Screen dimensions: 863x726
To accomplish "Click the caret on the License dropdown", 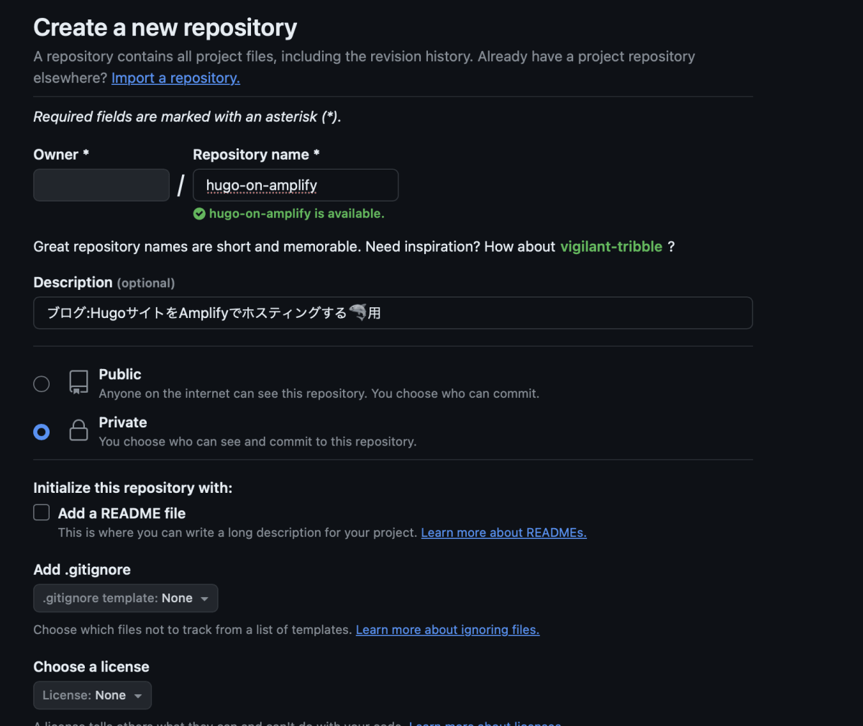I will [140, 695].
